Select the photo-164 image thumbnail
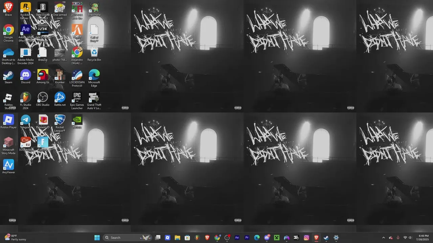 [x=60, y=54]
